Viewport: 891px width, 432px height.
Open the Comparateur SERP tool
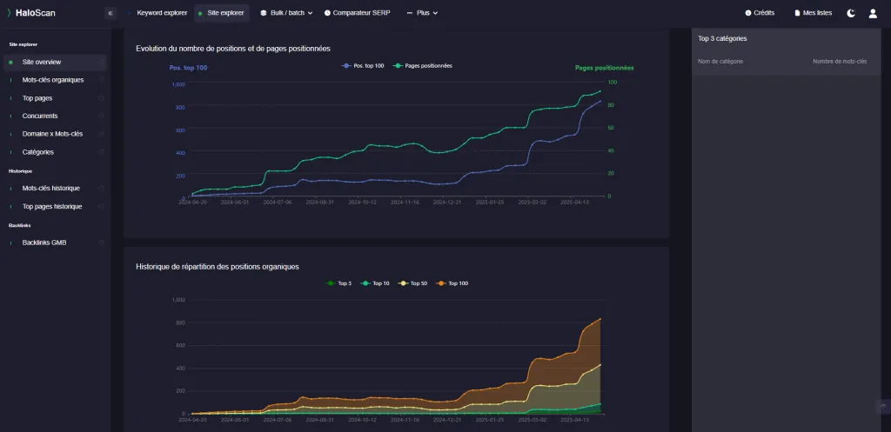[358, 13]
